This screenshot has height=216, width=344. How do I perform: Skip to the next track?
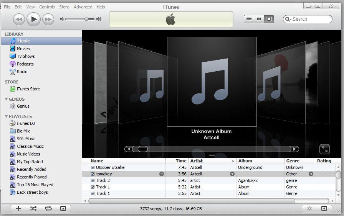coord(48,19)
